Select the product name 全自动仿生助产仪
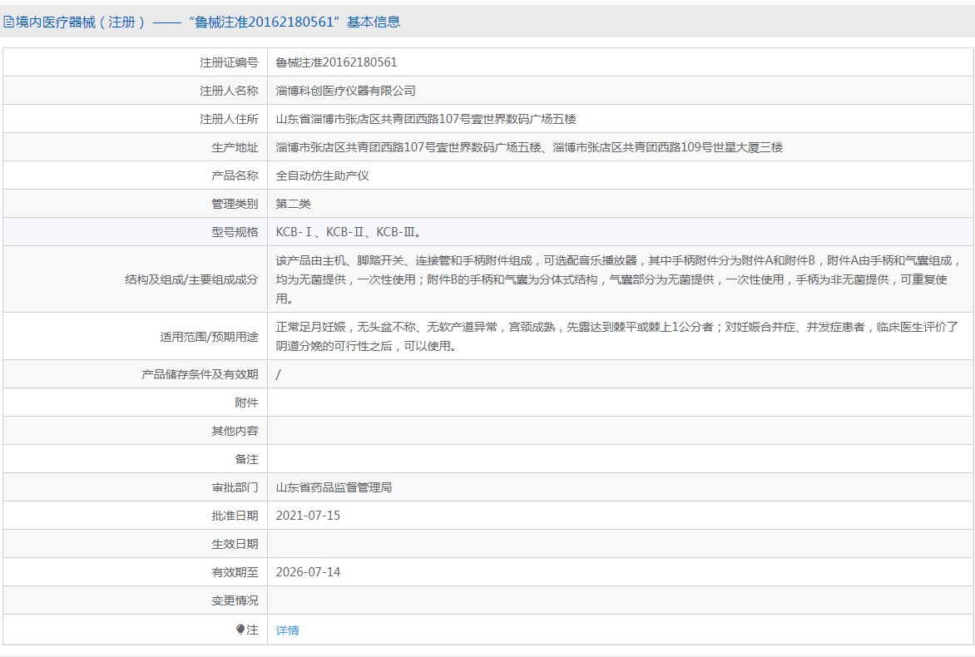The image size is (975, 657). (x=322, y=175)
